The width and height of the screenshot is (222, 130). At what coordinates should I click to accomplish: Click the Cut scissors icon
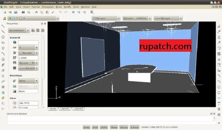[36, 12]
